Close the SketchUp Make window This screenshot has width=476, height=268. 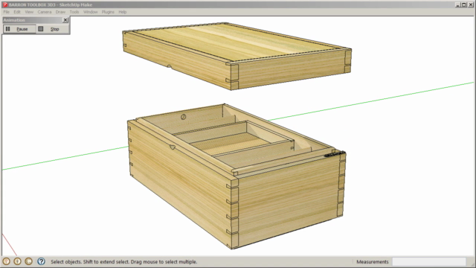point(471,4)
